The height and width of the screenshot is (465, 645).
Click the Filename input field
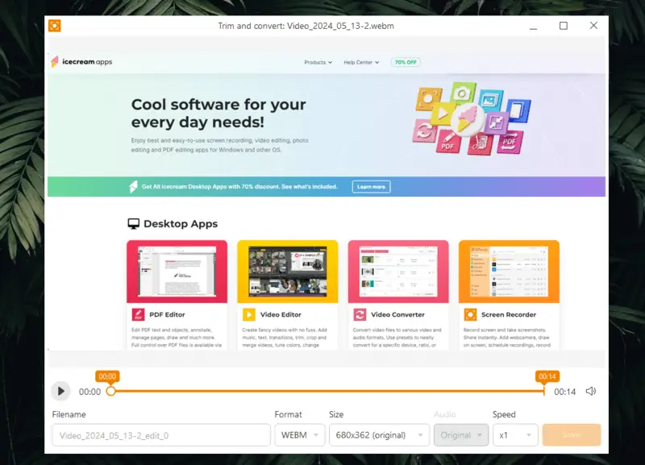point(161,435)
